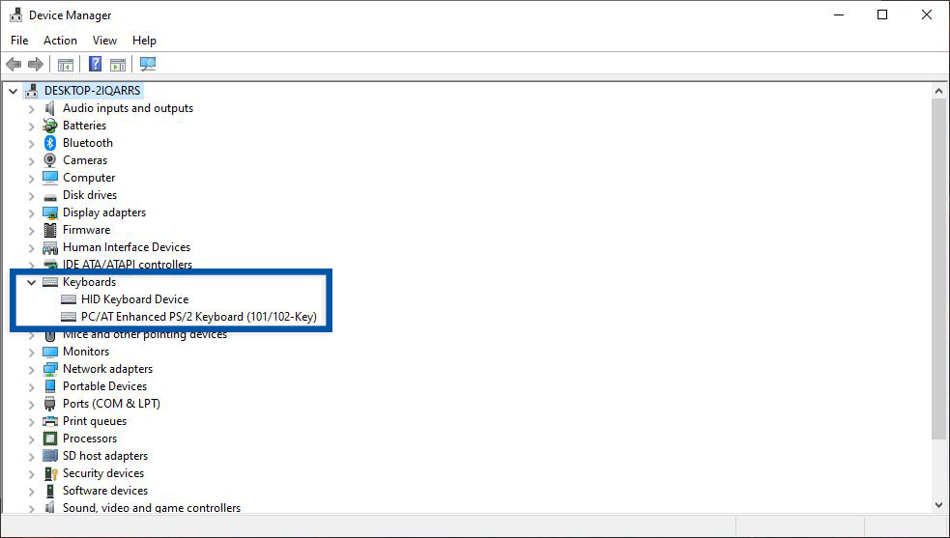Expand the Display adapters category
Image resolution: width=950 pixels, height=538 pixels.
(x=32, y=212)
